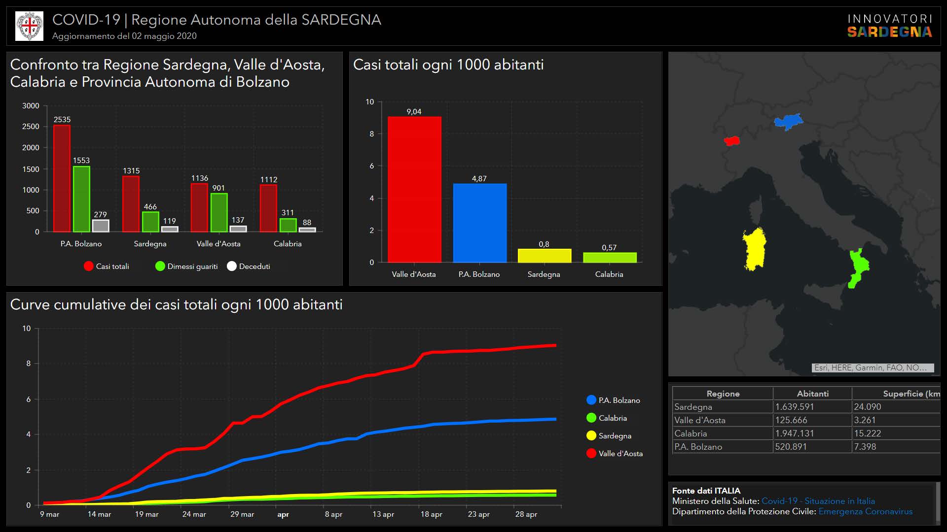The image size is (947, 532).
Task: Open the Emergenza Coronavirus link
Action: click(x=865, y=511)
